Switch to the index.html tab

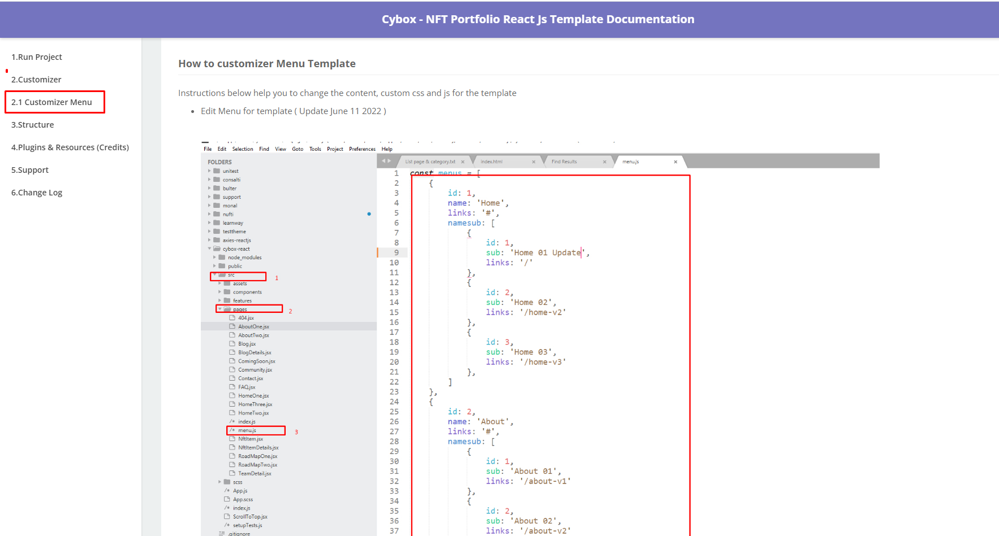491,162
